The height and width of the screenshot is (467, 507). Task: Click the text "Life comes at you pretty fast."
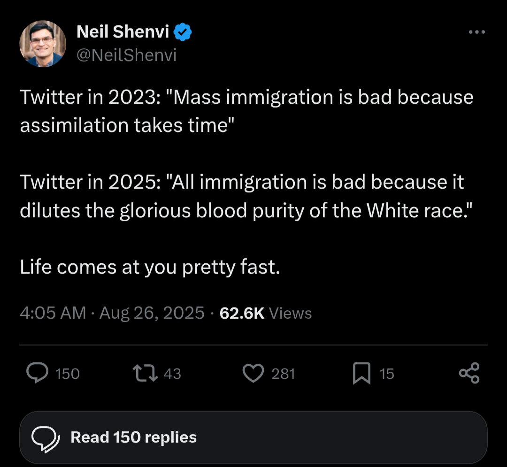click(150, 267)
